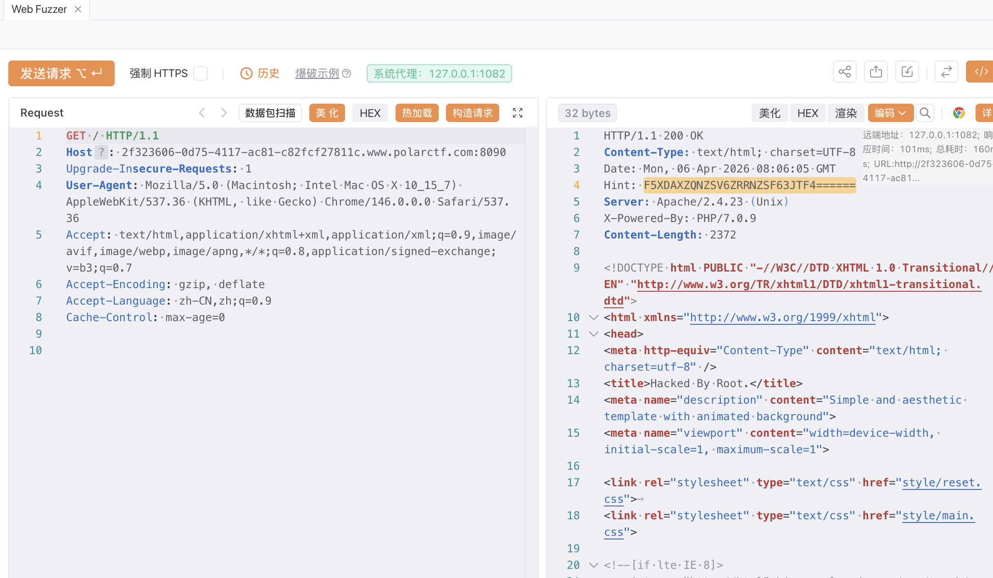Screen dimensions: 993x578
Task: Click 美化 in the response panel
Action: coord(770,113)
